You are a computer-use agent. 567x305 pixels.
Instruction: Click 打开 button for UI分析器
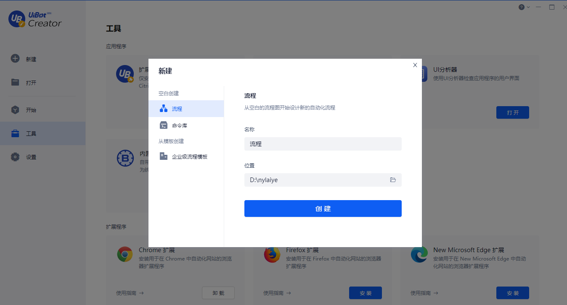pos(512,112)
